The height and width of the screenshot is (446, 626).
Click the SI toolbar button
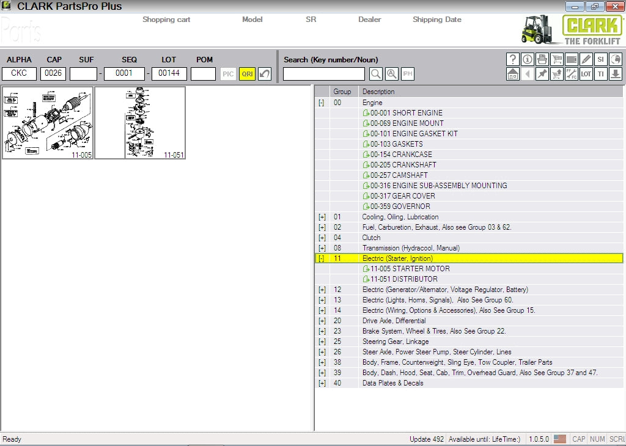pyautogui.click(x=601, y=59)
